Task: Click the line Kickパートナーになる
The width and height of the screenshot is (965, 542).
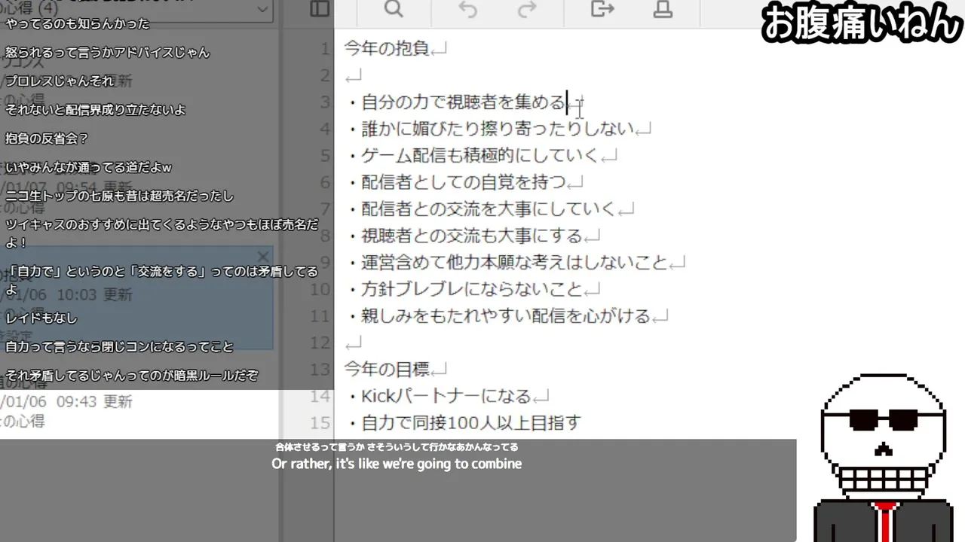Action: click(440, 396)
